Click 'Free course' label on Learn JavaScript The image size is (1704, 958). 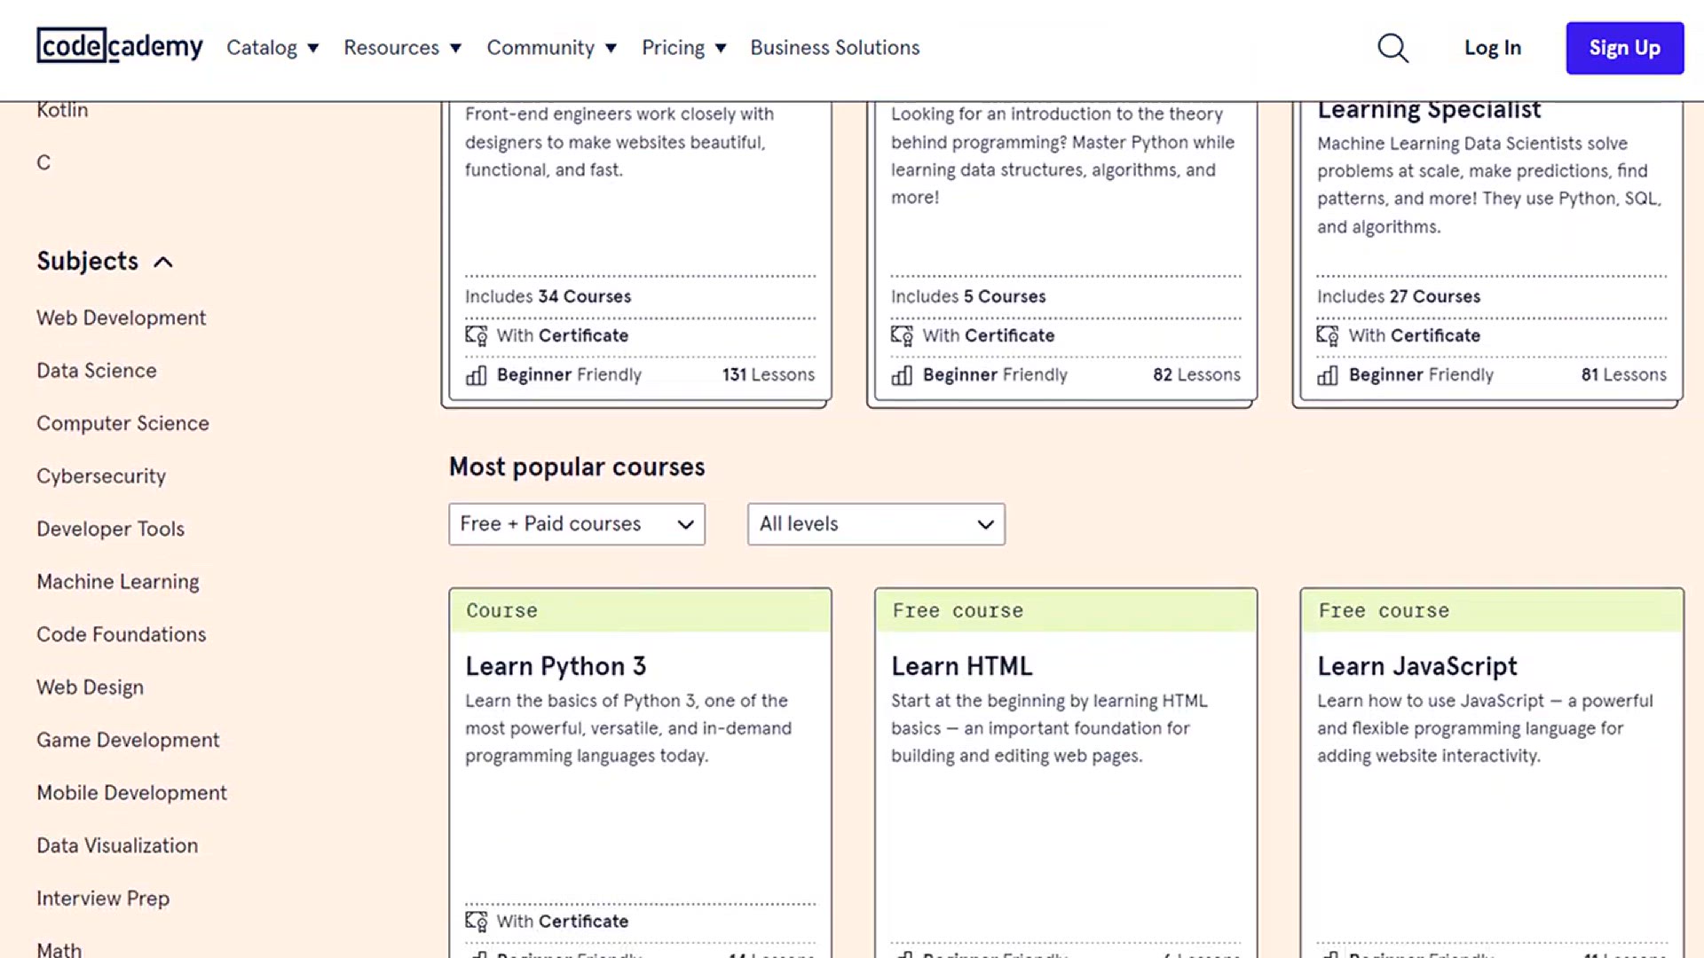coord(1384,611)
